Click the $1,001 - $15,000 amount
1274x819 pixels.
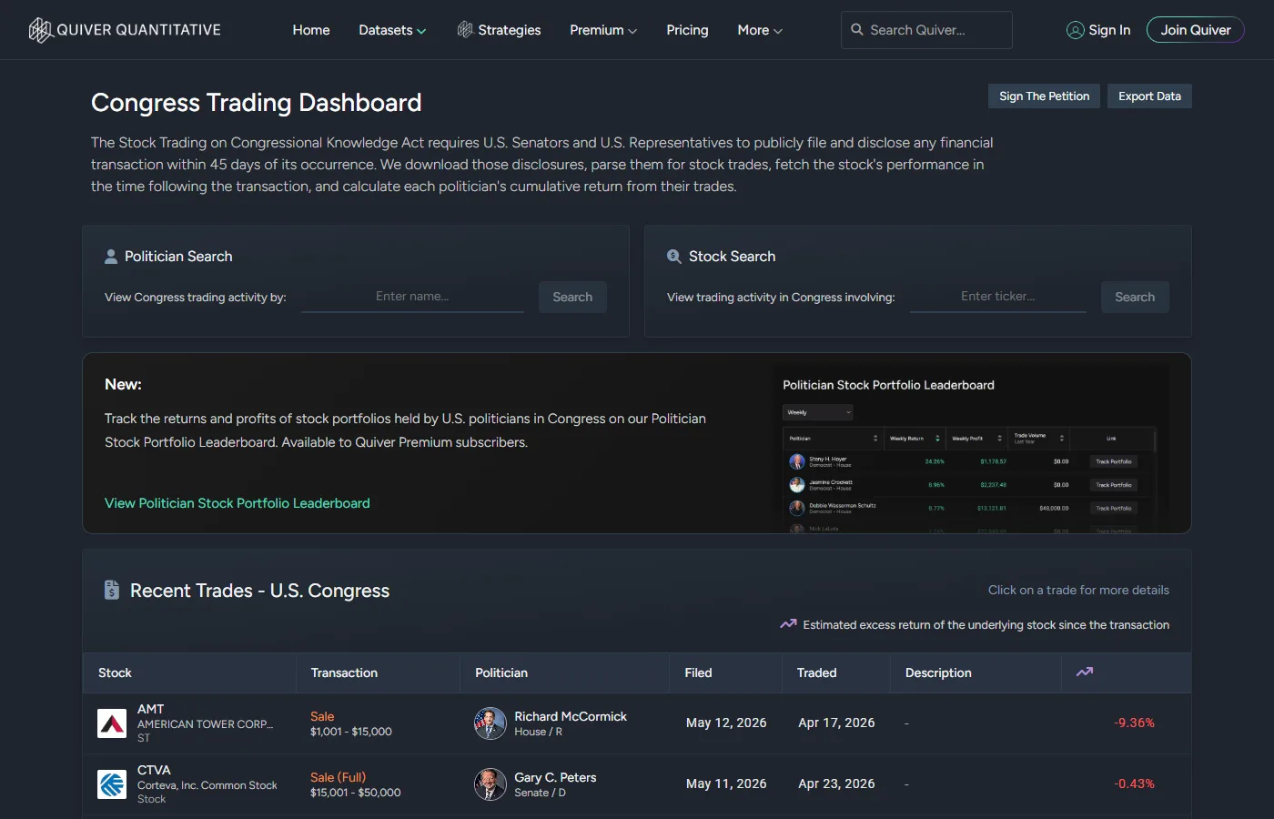(x=351, y=732)
